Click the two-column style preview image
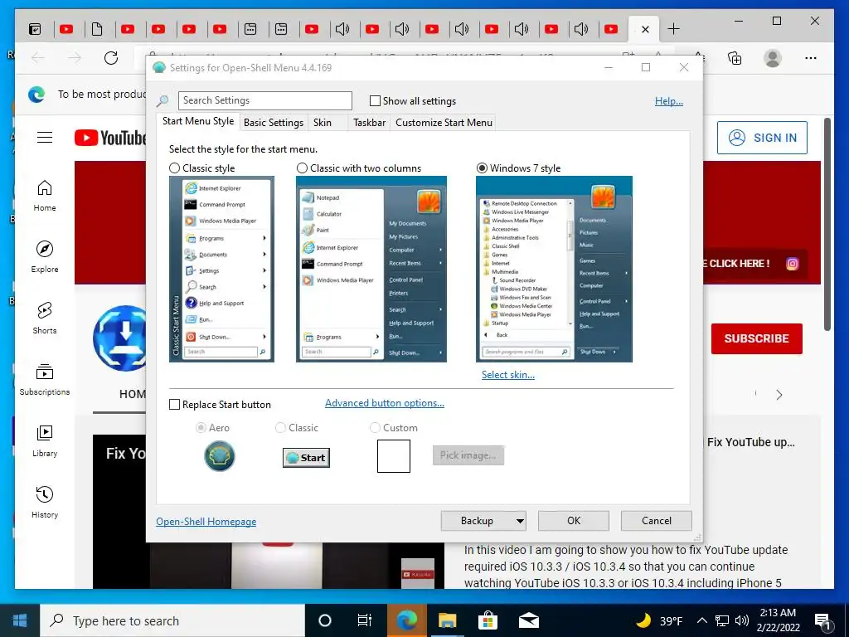Screen dimensions: 849x637 371,270
